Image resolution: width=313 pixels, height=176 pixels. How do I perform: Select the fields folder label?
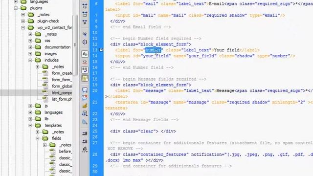coord(57,138)
